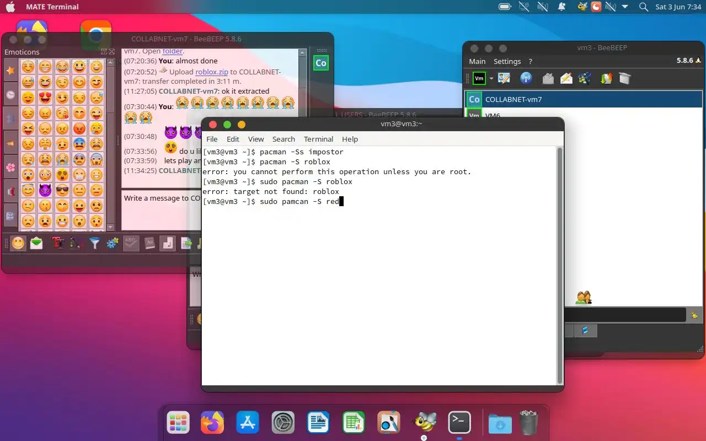Float the Emoticons panel with detach button
This screenshot has height=441, width=706.
click(x=104, y=52)
